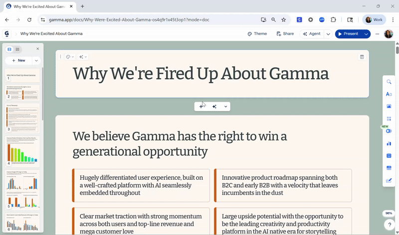The height and width of the screenshot is (235, 399).
Task: Switch to filmstrip thumbnail view
Action: [x=9, y=49]
